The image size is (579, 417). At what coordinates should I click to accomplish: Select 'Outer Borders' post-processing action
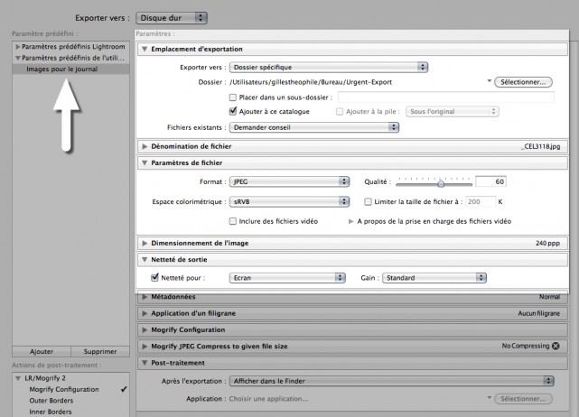[x=51, y=401]
